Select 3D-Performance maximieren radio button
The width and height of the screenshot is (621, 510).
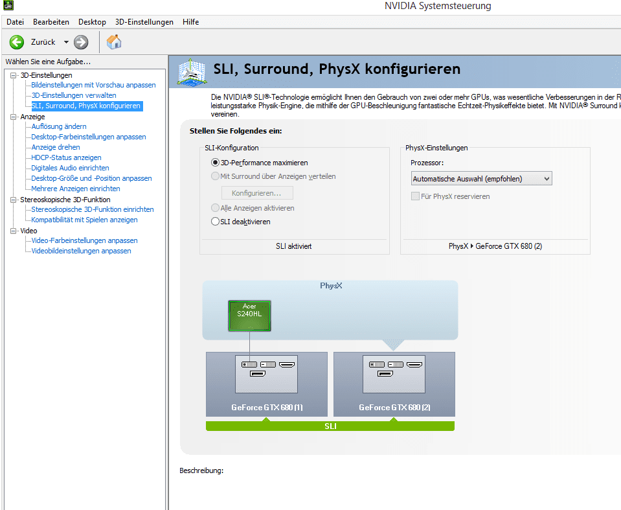point(215,163)
